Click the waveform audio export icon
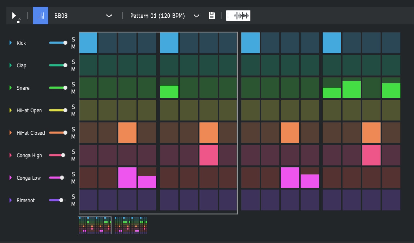Screen dimensions: 414x243 click(238, 16)
